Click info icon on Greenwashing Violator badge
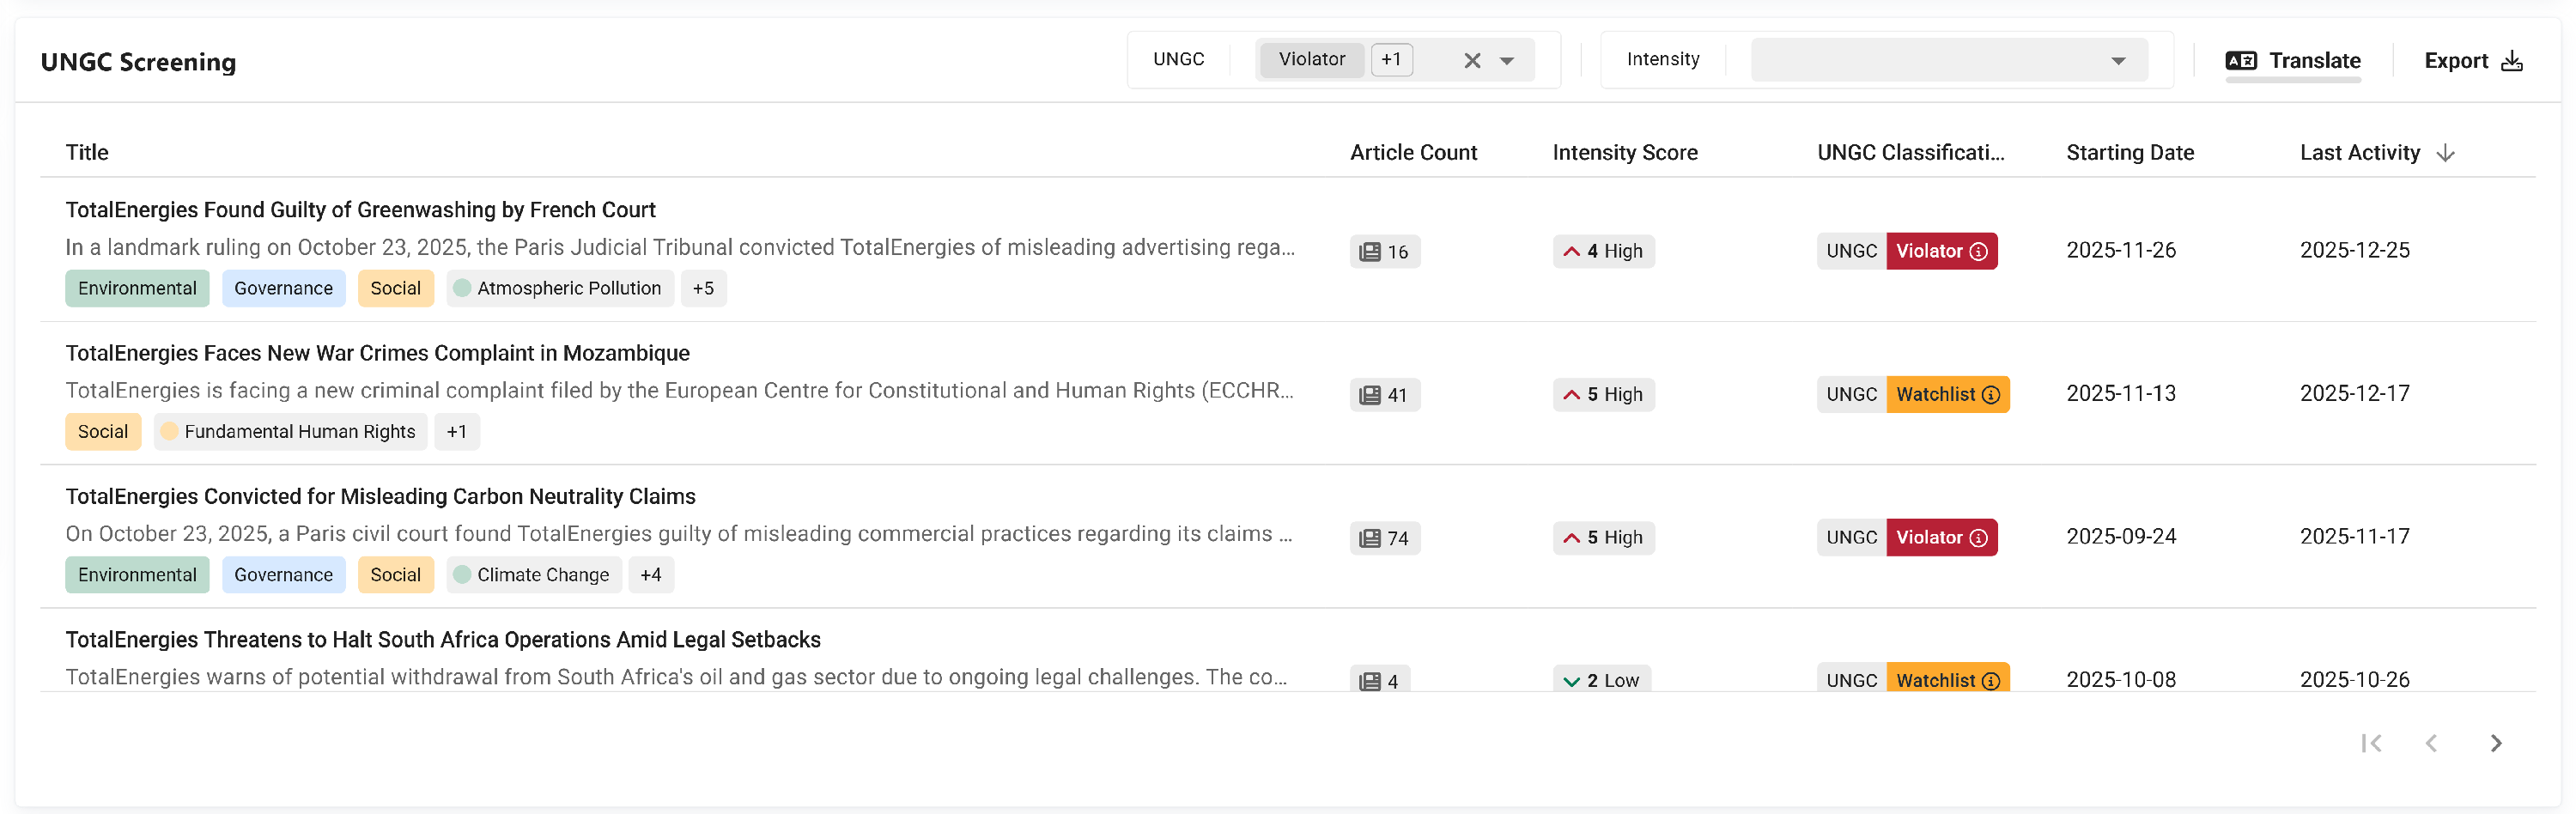This screenshot has height=814, width=2576. [1978, 251]
